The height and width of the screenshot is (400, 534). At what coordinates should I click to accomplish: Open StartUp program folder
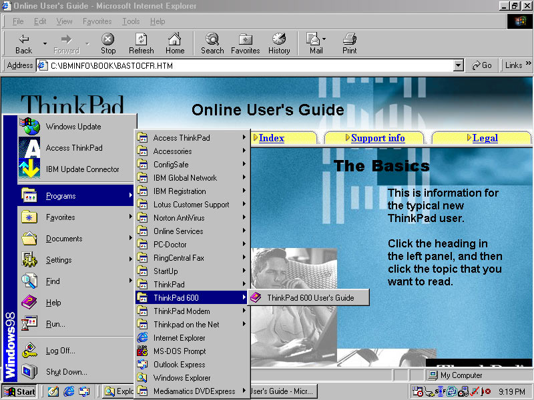click(x=192, y=271)
